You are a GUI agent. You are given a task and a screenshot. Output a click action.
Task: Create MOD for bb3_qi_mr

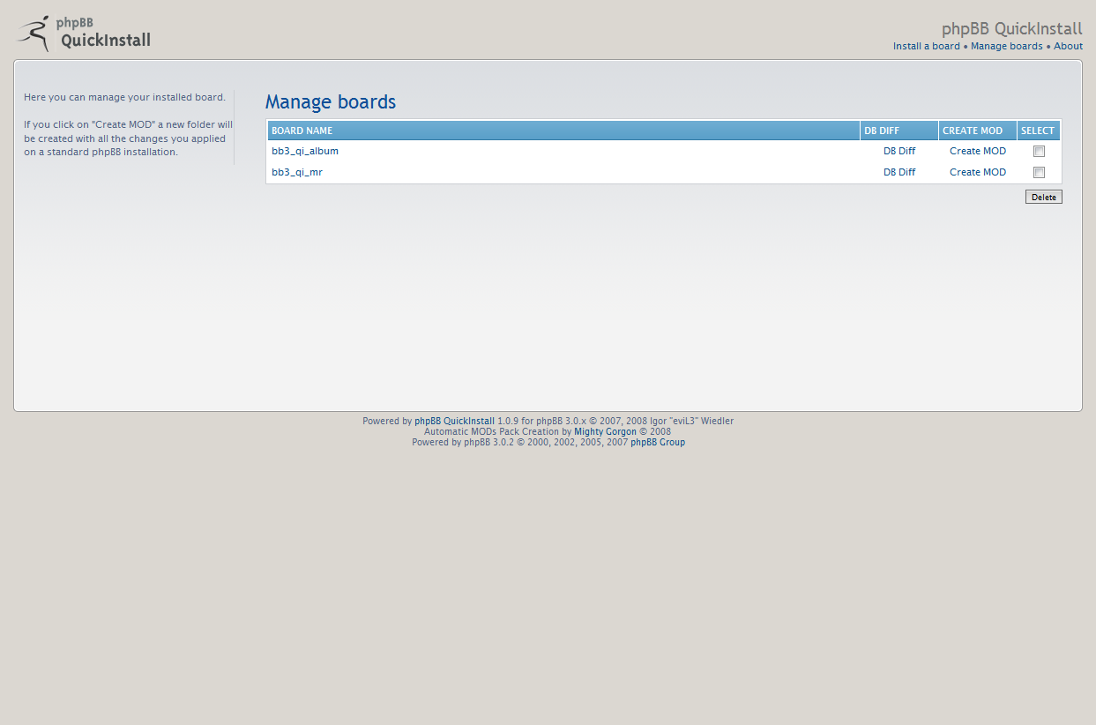pyautogui.click(x=978, y=172)
